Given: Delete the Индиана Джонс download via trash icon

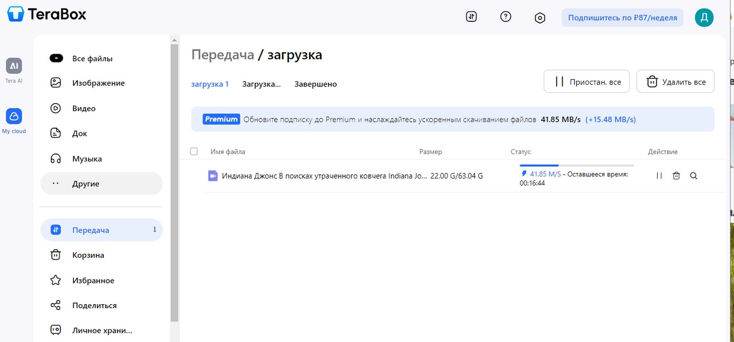Looking at the screenshot, I should 676,176.
